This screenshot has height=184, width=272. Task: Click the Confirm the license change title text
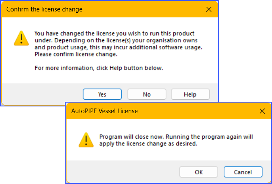pos(44,9)
